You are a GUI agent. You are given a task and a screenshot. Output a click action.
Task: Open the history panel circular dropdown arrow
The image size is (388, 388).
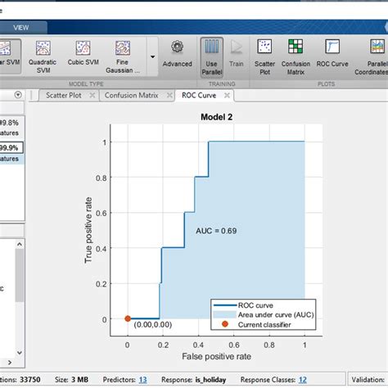[x=18, y=95]
